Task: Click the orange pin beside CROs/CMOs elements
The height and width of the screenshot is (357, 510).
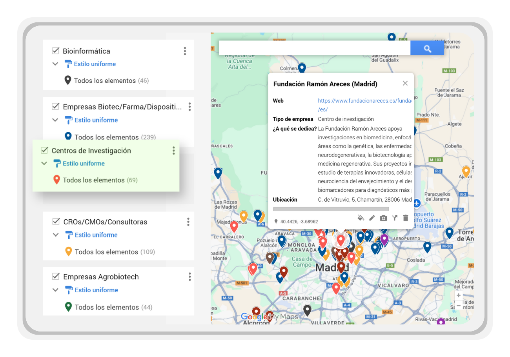Action: coord(68,251)
